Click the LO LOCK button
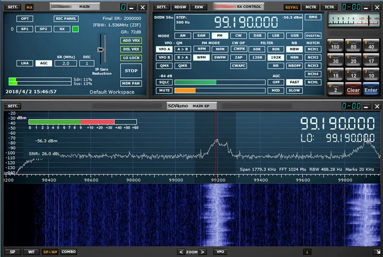The height and width of the screenshot is (257, 383). pos(131,58)
